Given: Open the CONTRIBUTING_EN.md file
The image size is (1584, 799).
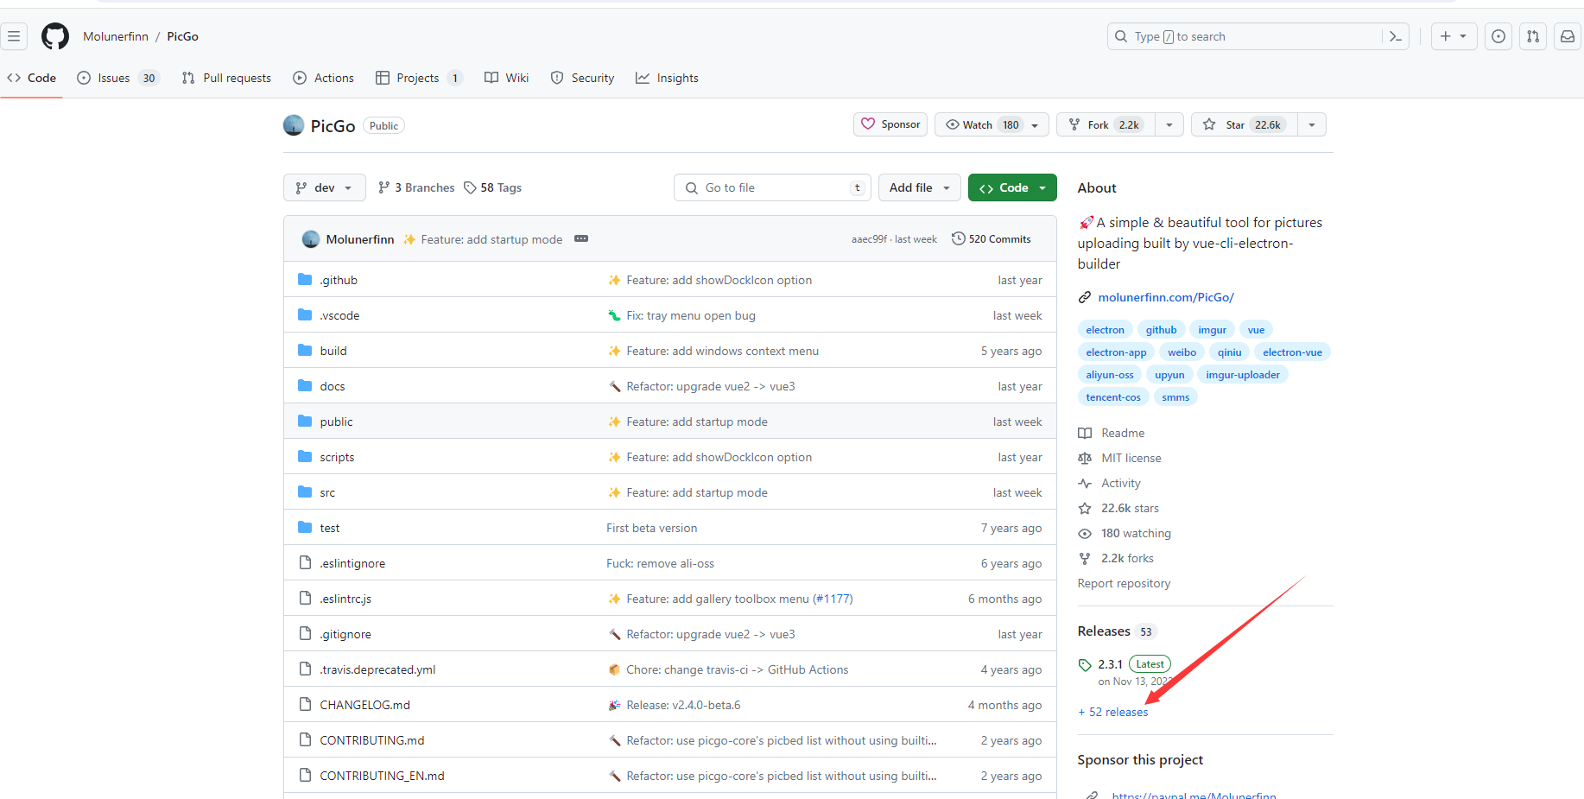Looking at the screenshot, I should click(x=382, y=776).
